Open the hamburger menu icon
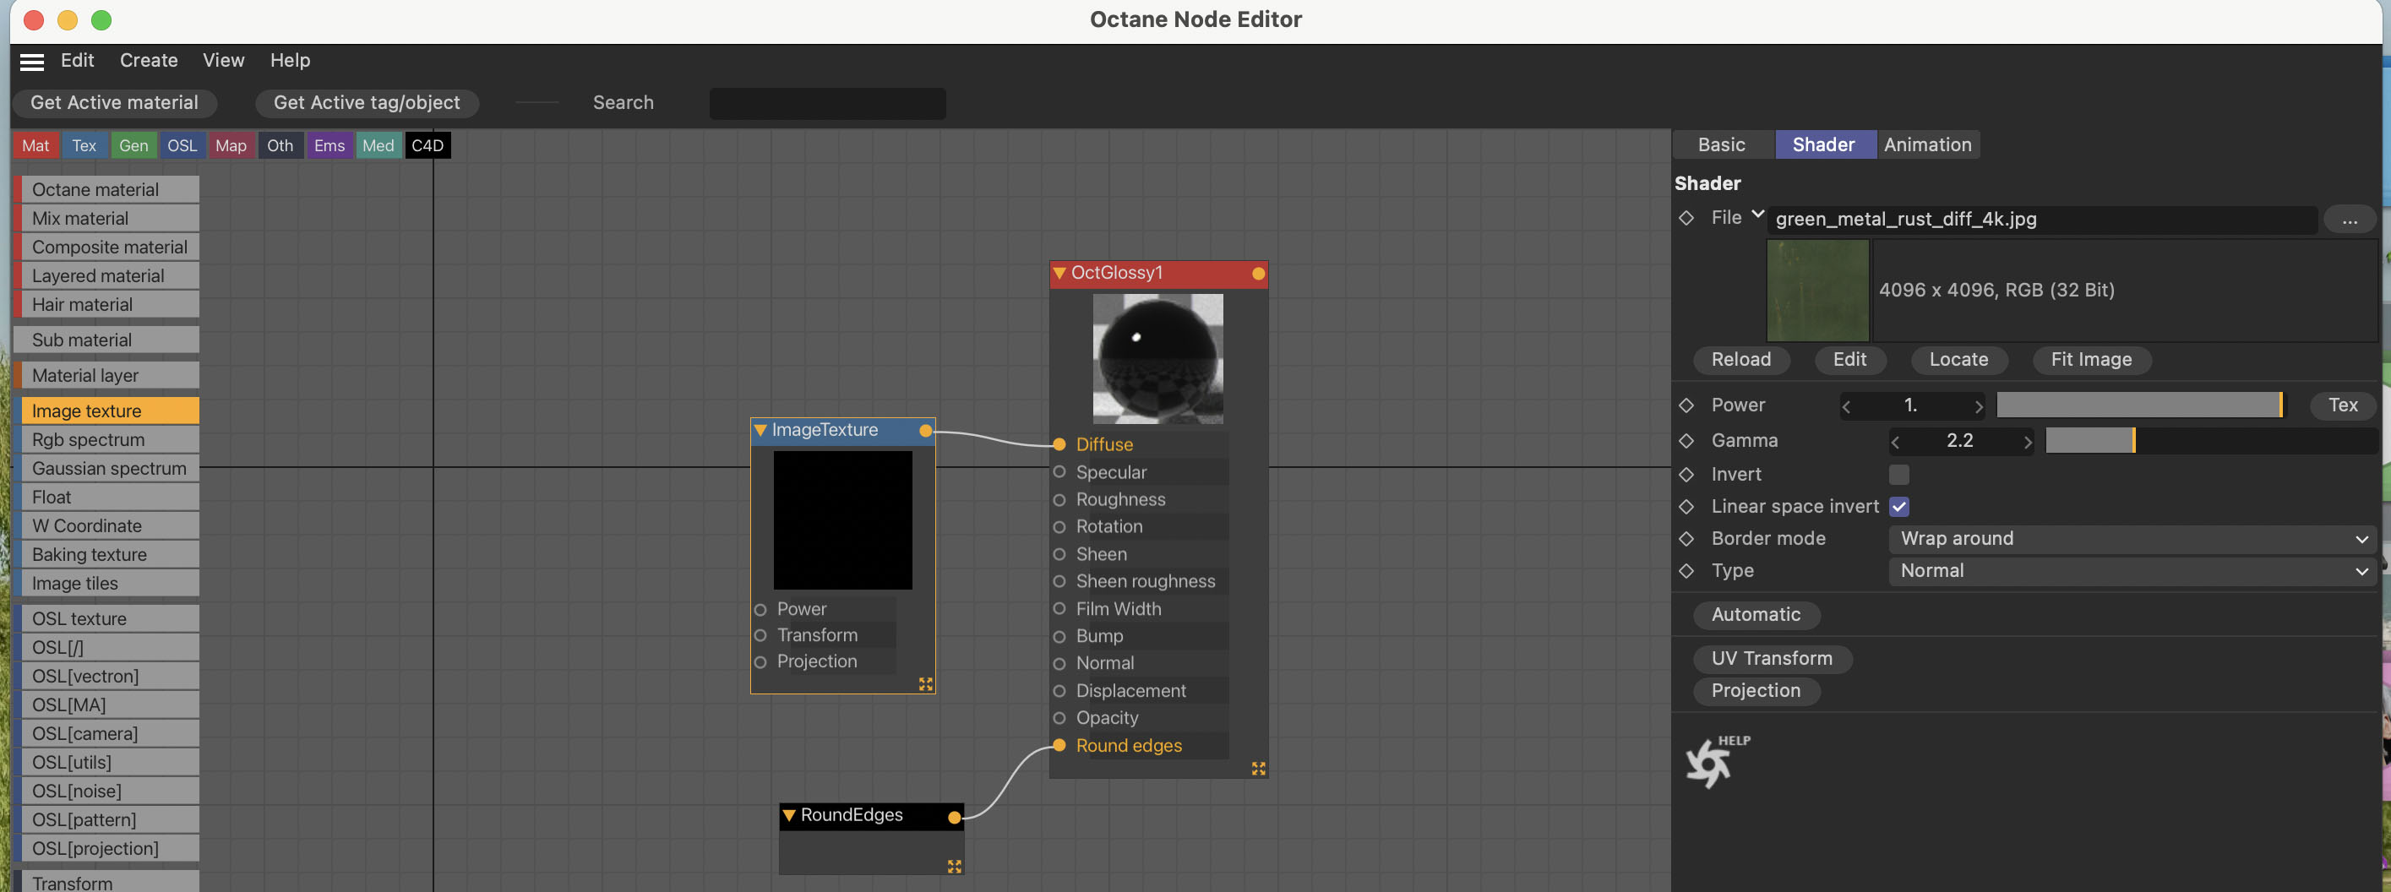Viewport: 2391px width, 892px height. pyautogui.click(x=31, y=62)
